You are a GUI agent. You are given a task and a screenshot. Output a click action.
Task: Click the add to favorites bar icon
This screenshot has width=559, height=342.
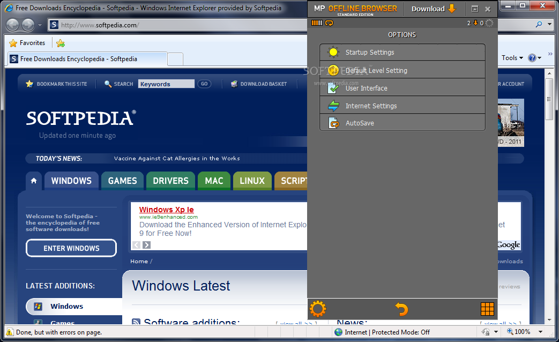(x=61, y=43)
